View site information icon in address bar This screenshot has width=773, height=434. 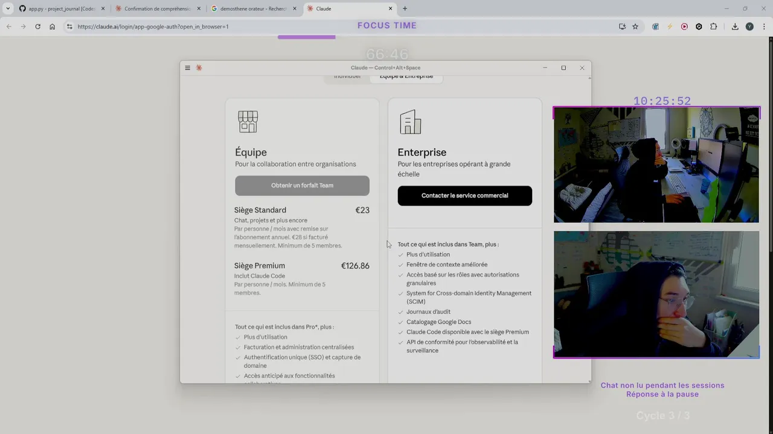click(69, 27)
